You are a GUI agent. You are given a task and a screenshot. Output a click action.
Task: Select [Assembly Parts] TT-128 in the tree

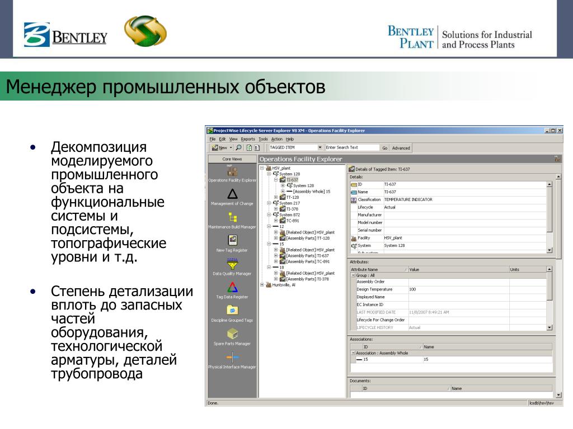click(308, 238)
